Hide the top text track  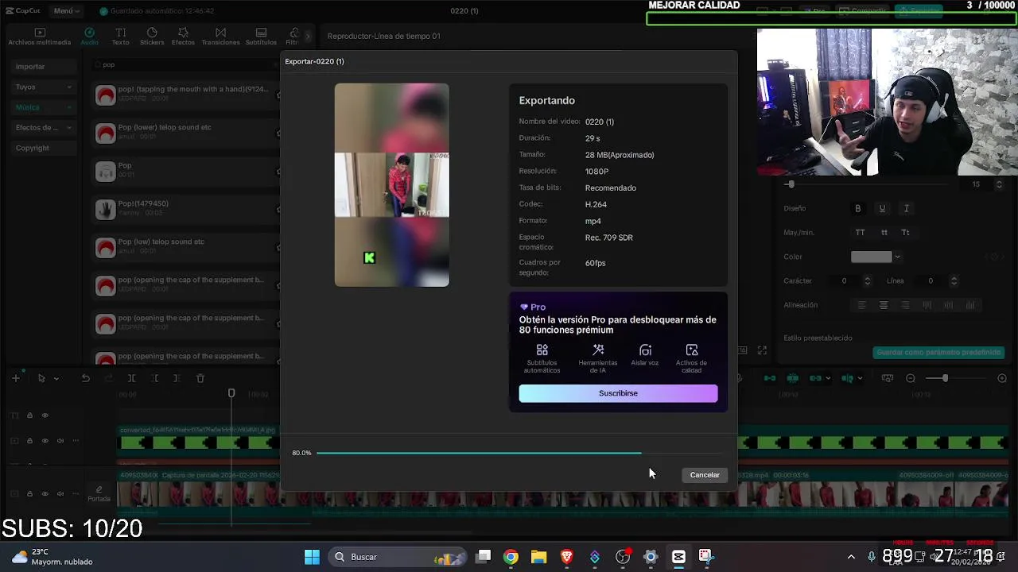pos(45,415)
